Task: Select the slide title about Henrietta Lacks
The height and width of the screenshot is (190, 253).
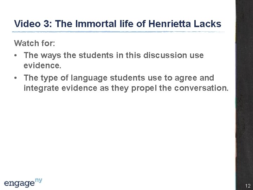Action: [x=117, y=24]
